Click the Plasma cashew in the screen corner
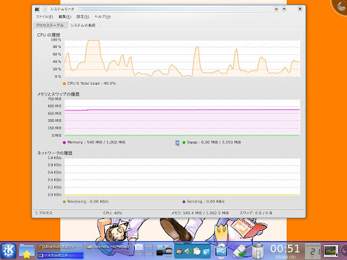The height and width of the screenshot is (260, 347). click(x=340, y=7)
